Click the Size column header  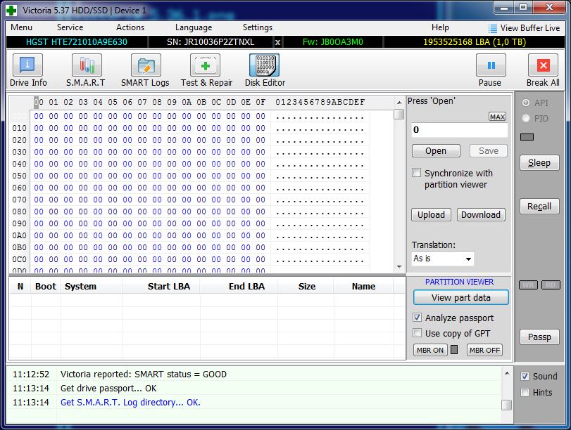point(307,287)
